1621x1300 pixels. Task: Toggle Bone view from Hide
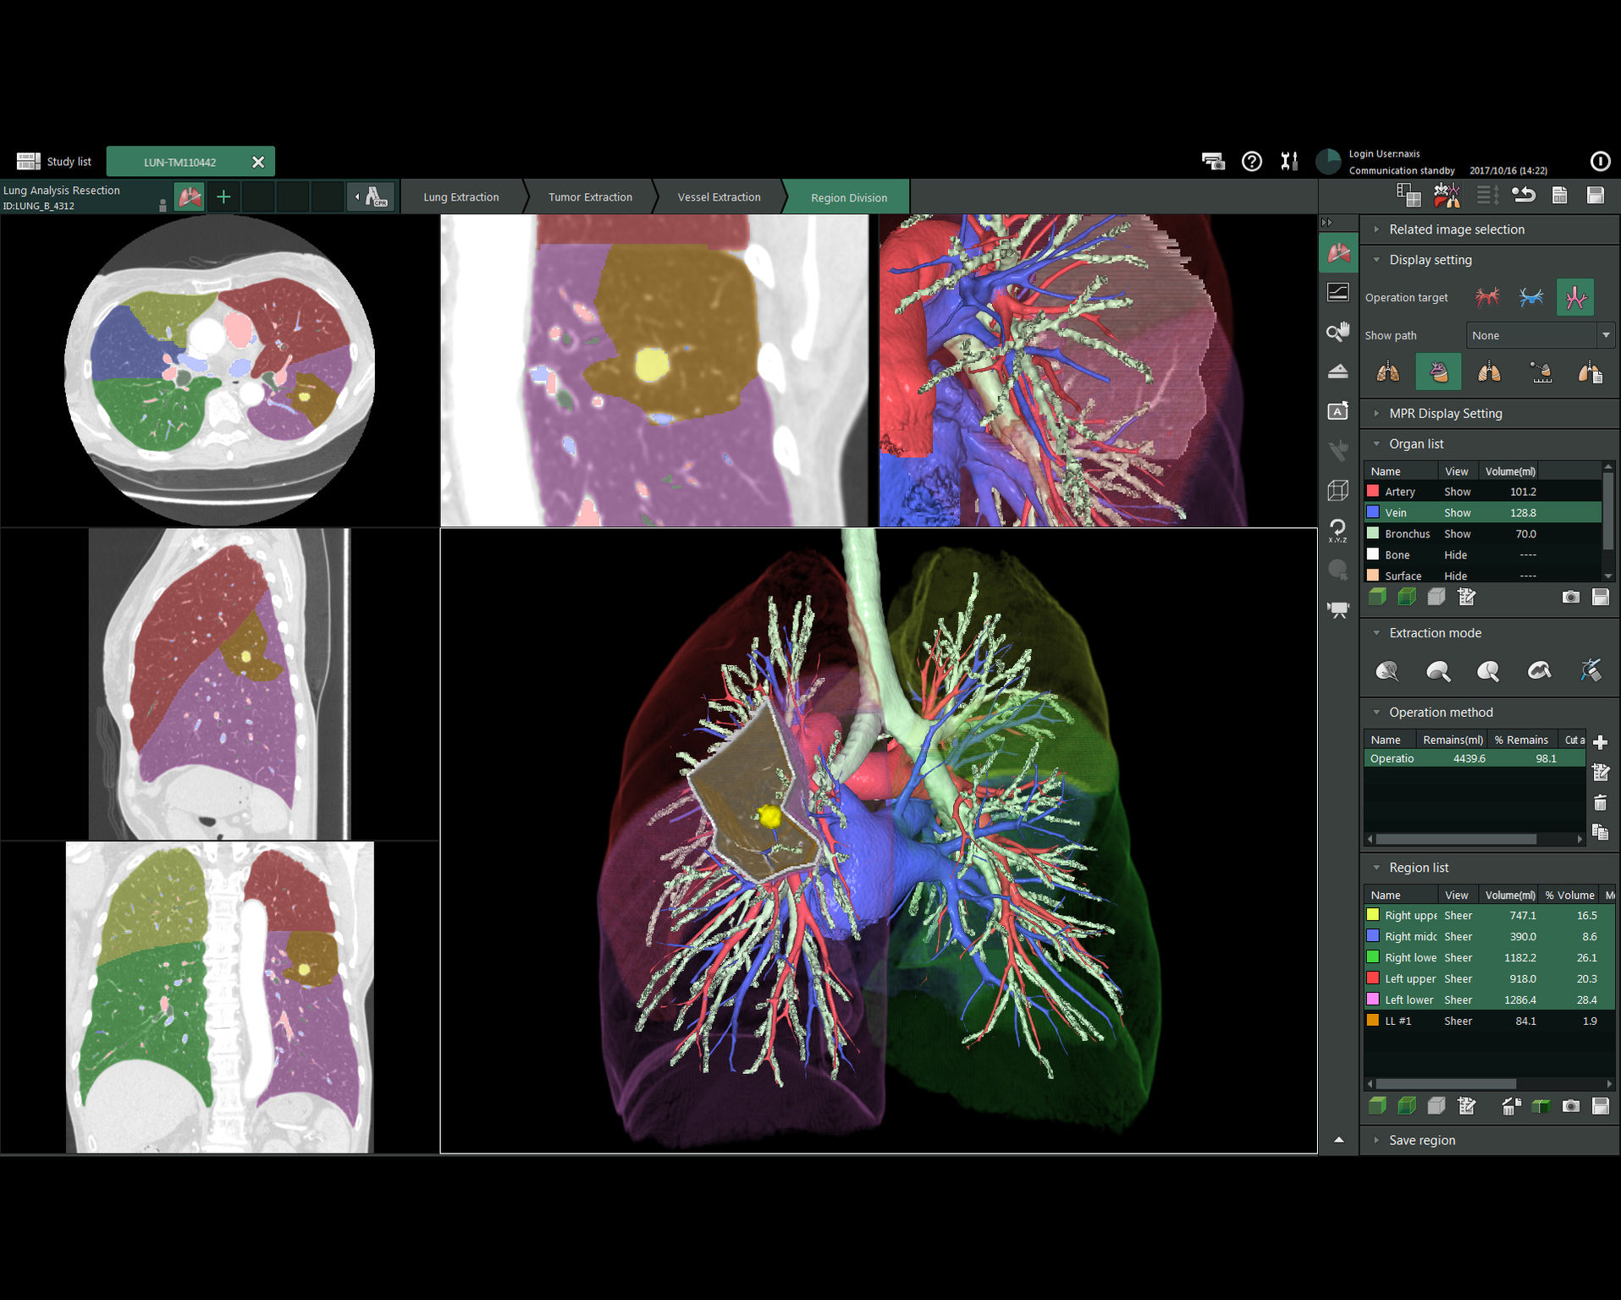(1455, 555)
